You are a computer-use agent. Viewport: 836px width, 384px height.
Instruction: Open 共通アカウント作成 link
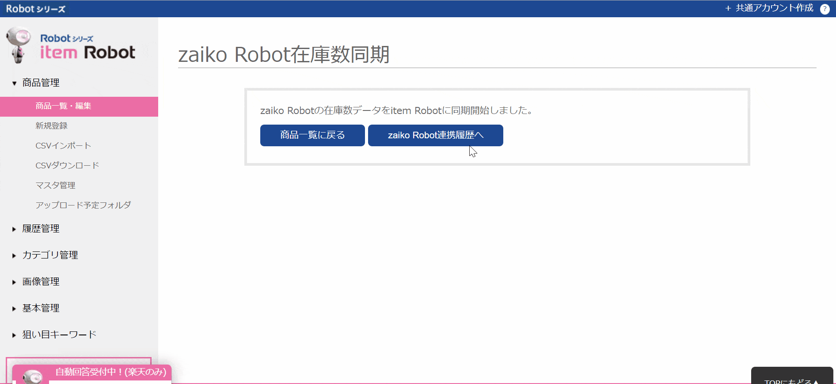coord(769,8)
